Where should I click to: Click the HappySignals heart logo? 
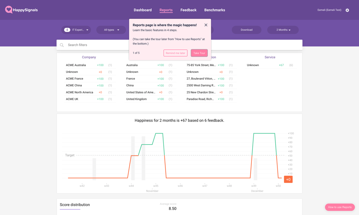click(x=9, y=10)
